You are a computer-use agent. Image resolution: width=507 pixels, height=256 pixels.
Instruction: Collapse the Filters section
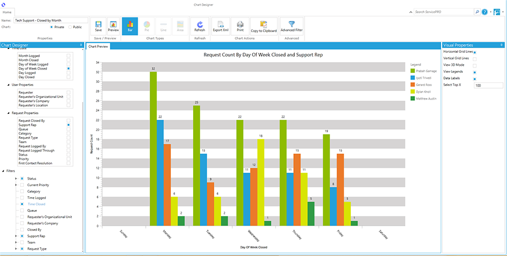coord(3,171)
